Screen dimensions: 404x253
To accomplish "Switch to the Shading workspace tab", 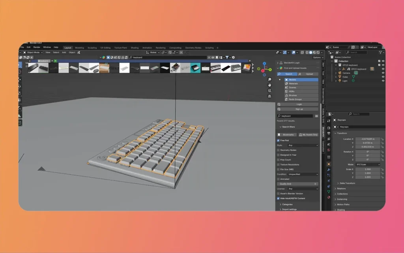I will coord(135,48).
